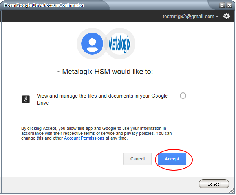Open the testmtlgx2@gmail.com account dropdown

click(190, 16)
